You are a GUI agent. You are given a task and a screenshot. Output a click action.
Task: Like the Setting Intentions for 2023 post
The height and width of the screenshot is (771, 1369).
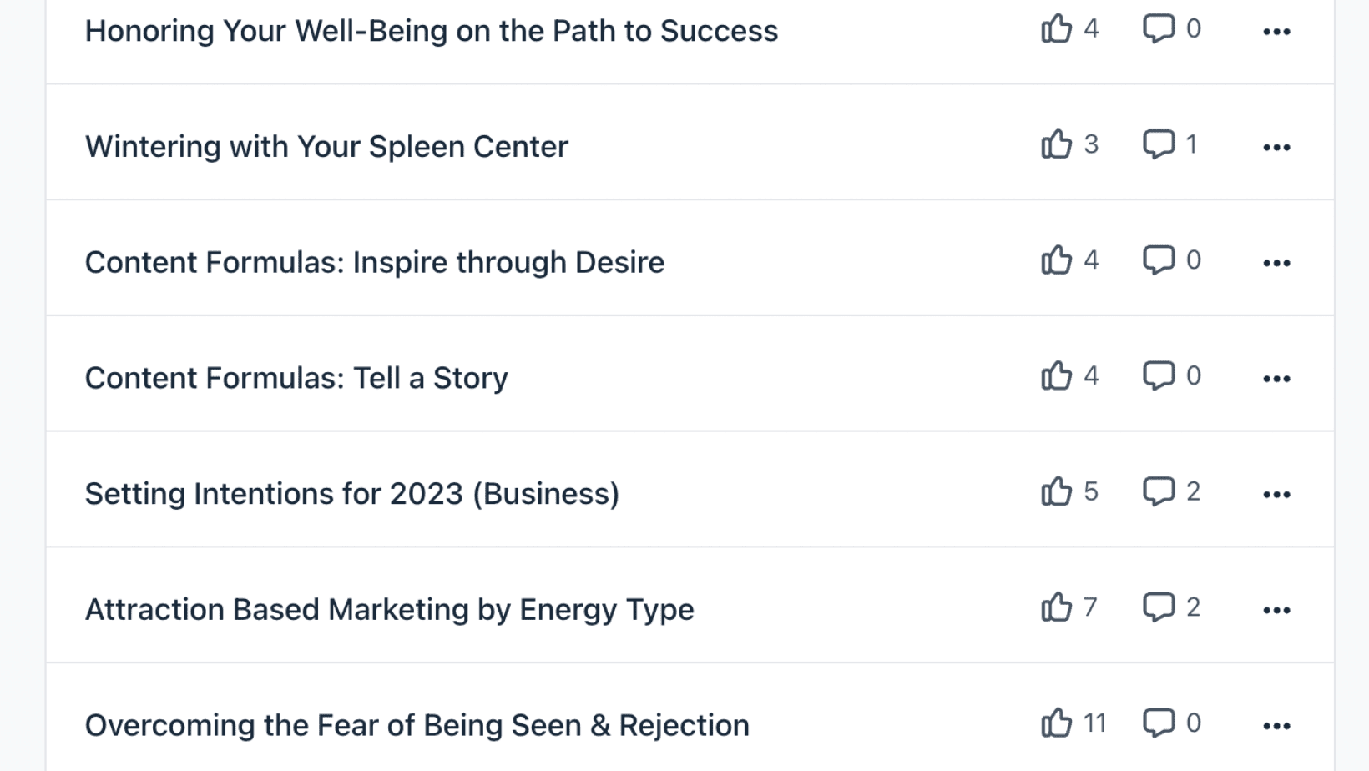(1057, 492)
